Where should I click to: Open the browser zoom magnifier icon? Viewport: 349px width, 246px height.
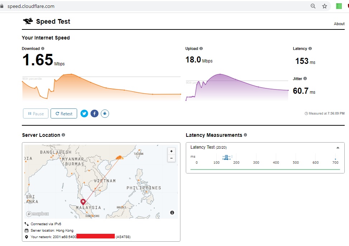[313, 6]
